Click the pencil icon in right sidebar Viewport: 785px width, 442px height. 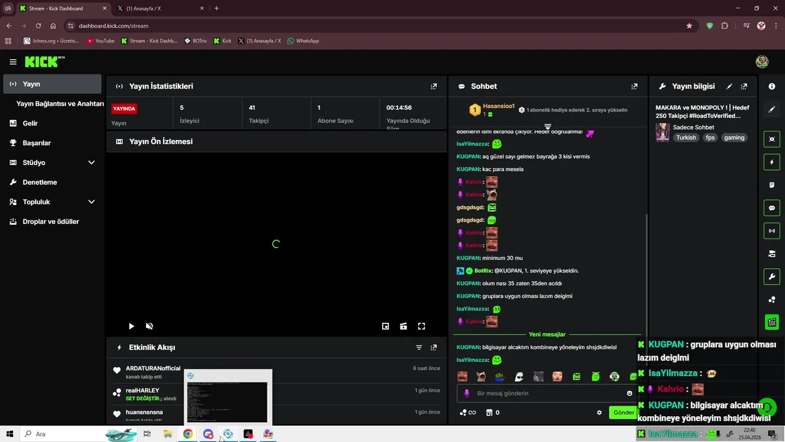772,109
